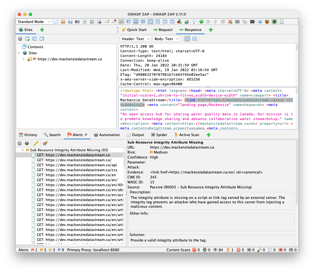Open Session Properties spreadsheet icon
Viewport: 314px width, 273px height.
[x=85, y=22]
